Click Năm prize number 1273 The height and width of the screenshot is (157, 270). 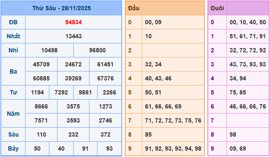pos(105,106)
